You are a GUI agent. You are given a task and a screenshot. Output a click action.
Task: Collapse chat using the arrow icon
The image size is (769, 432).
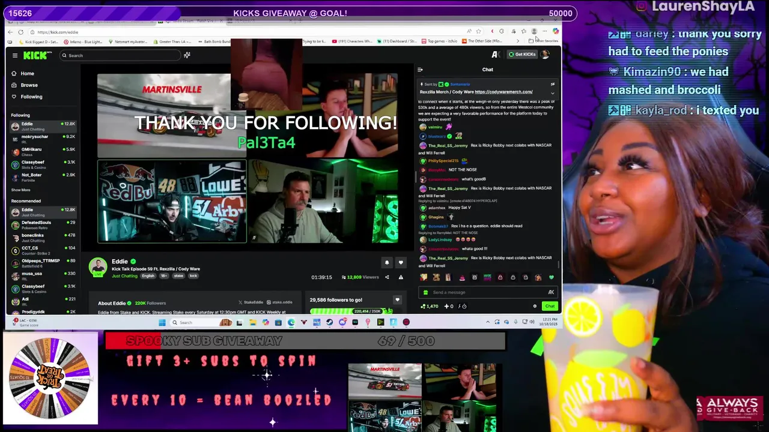click(420, 70)
